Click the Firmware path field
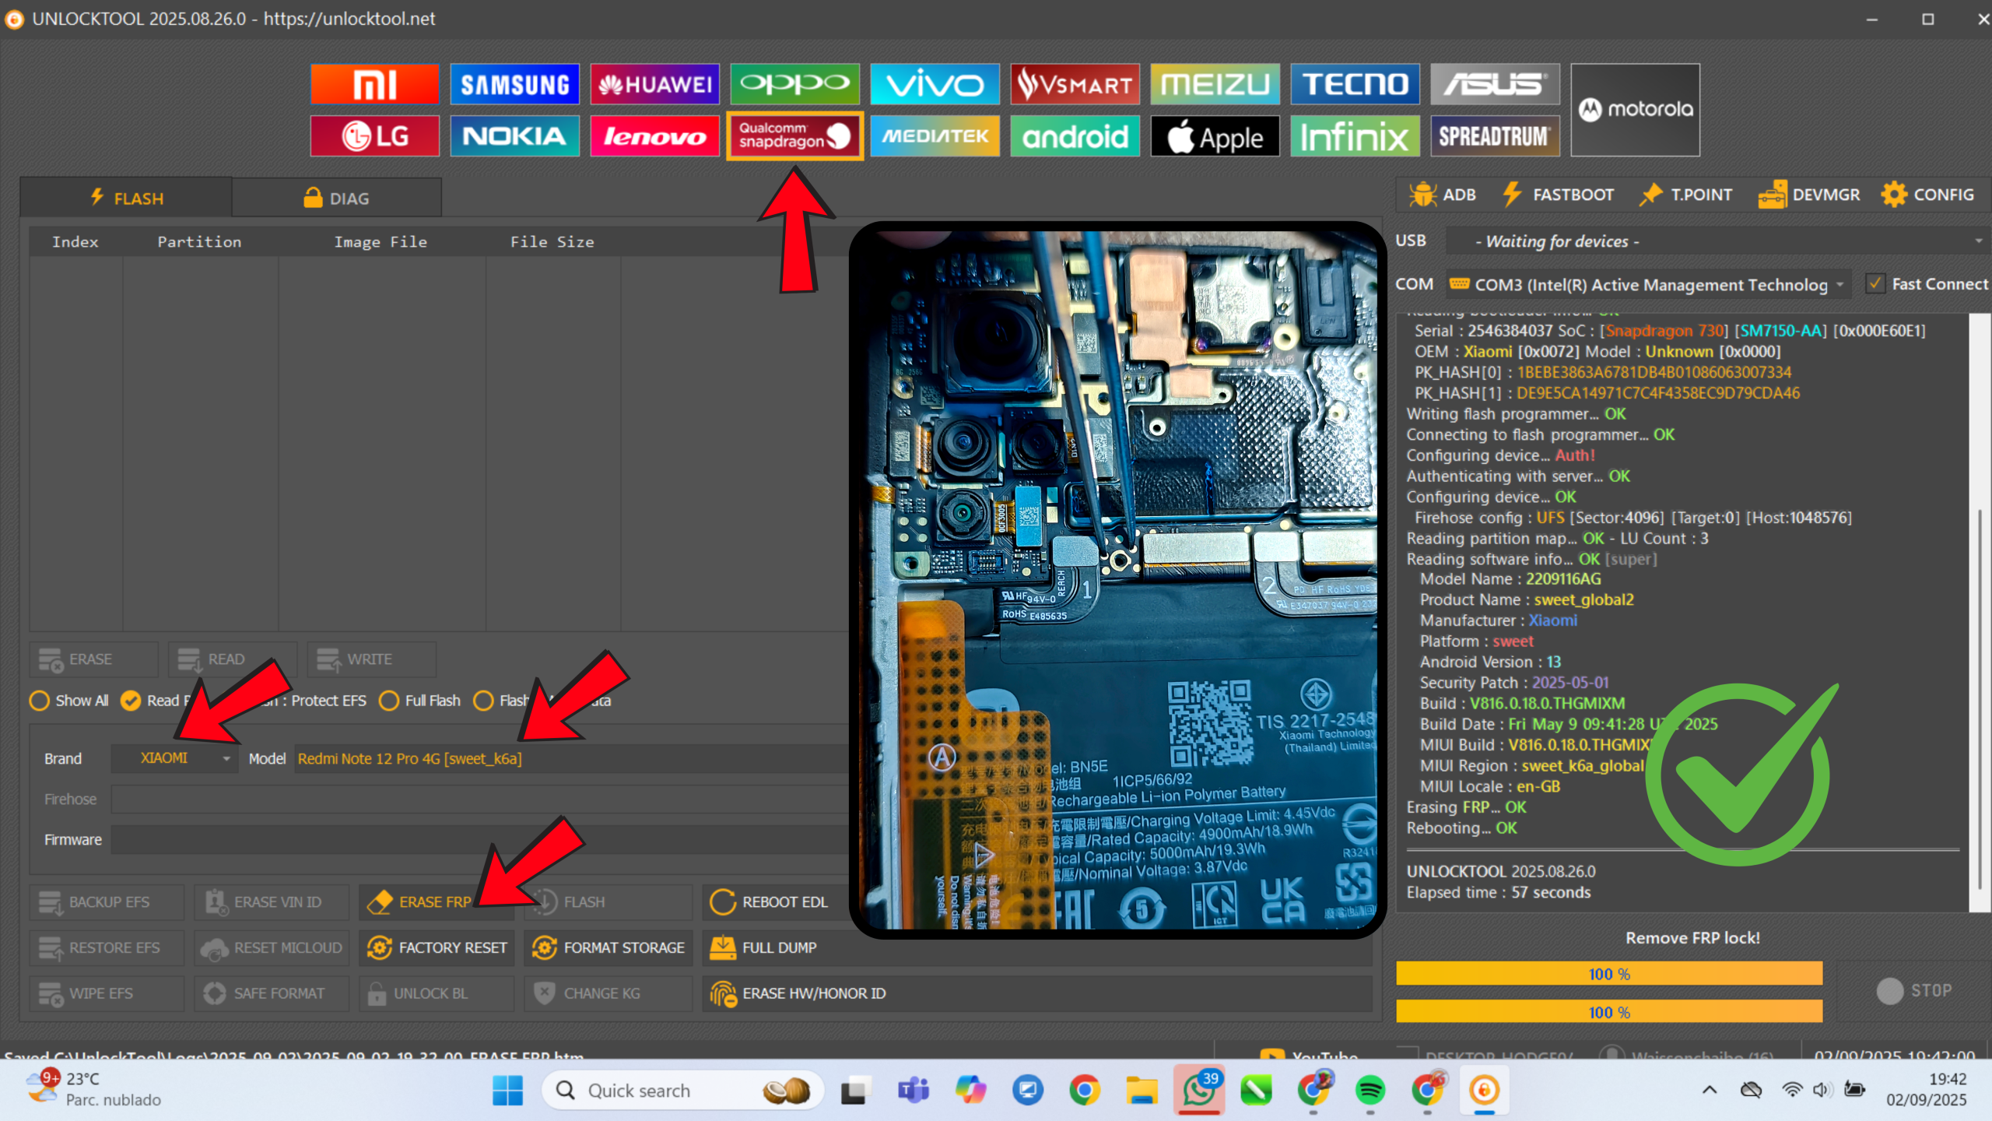Screen dimensions: 1992x1121 coord(480,840)
